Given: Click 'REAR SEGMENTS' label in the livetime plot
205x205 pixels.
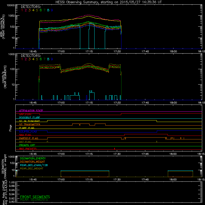Looking at the screenshot, I should click(x=34, y=200).
